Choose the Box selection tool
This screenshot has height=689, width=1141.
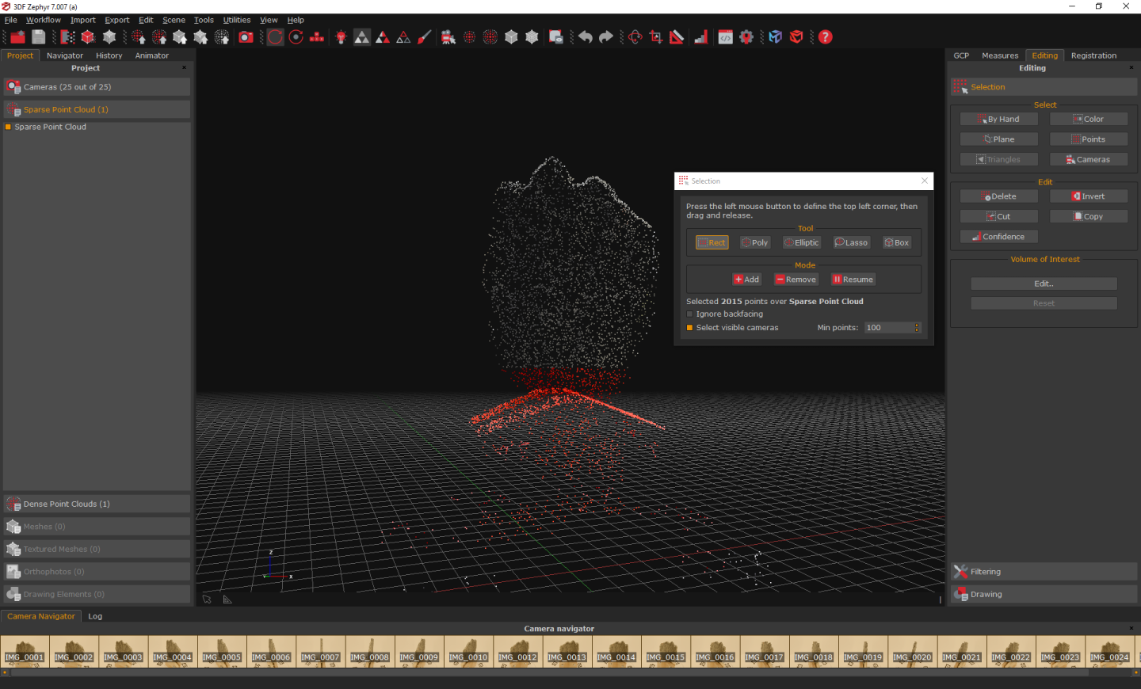897,242
